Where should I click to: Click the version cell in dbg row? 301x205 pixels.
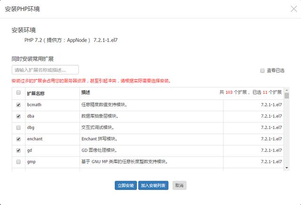pyautogui.click(x=271, y=128)
